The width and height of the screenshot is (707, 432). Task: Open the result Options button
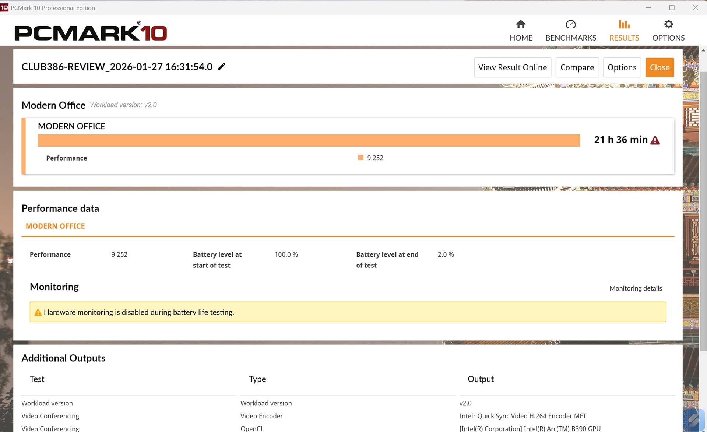(622, 67)
